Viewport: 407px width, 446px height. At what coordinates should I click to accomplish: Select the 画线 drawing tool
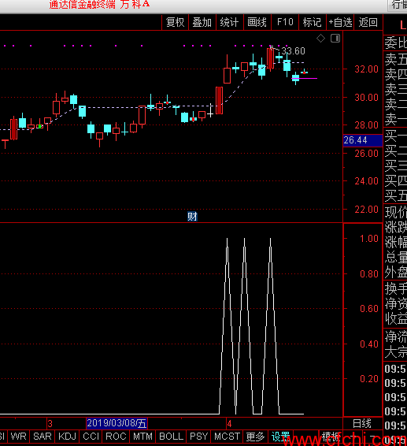click(x=257, y=22)
